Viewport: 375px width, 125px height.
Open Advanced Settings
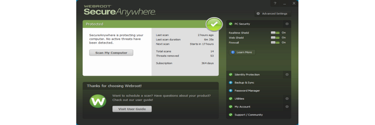coord(272,13)
